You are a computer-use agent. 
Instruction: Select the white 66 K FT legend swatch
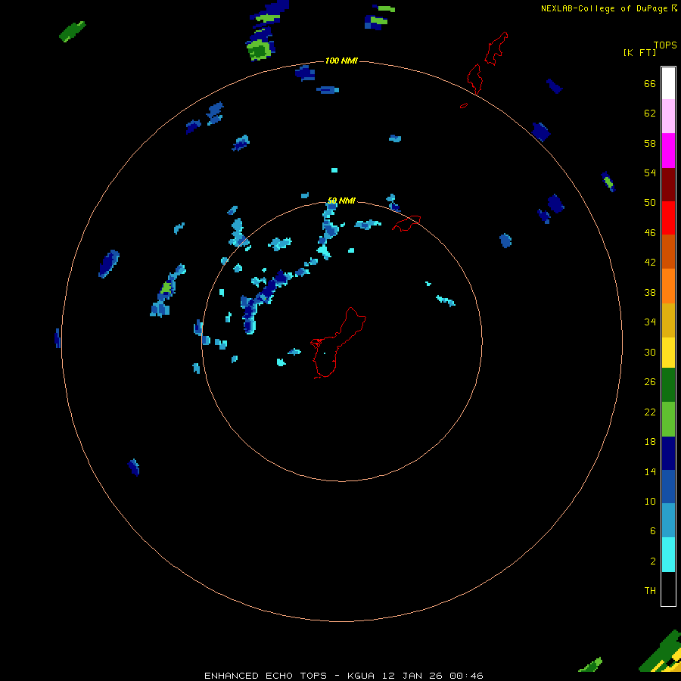[668, 83]
